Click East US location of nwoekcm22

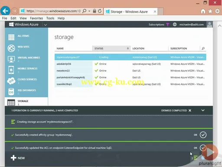click(x=136, y=71)
